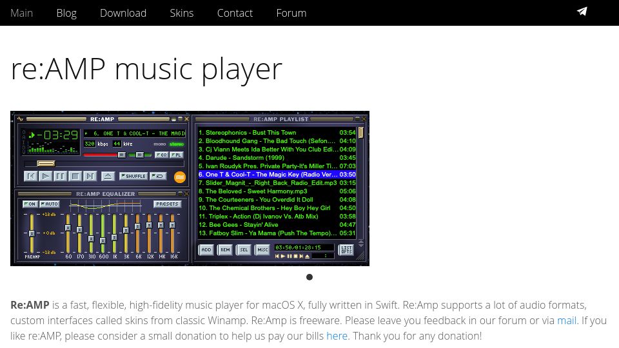Click the red volume slider in the player
This screenshot has width=619, height=348.
click(104, 155)
